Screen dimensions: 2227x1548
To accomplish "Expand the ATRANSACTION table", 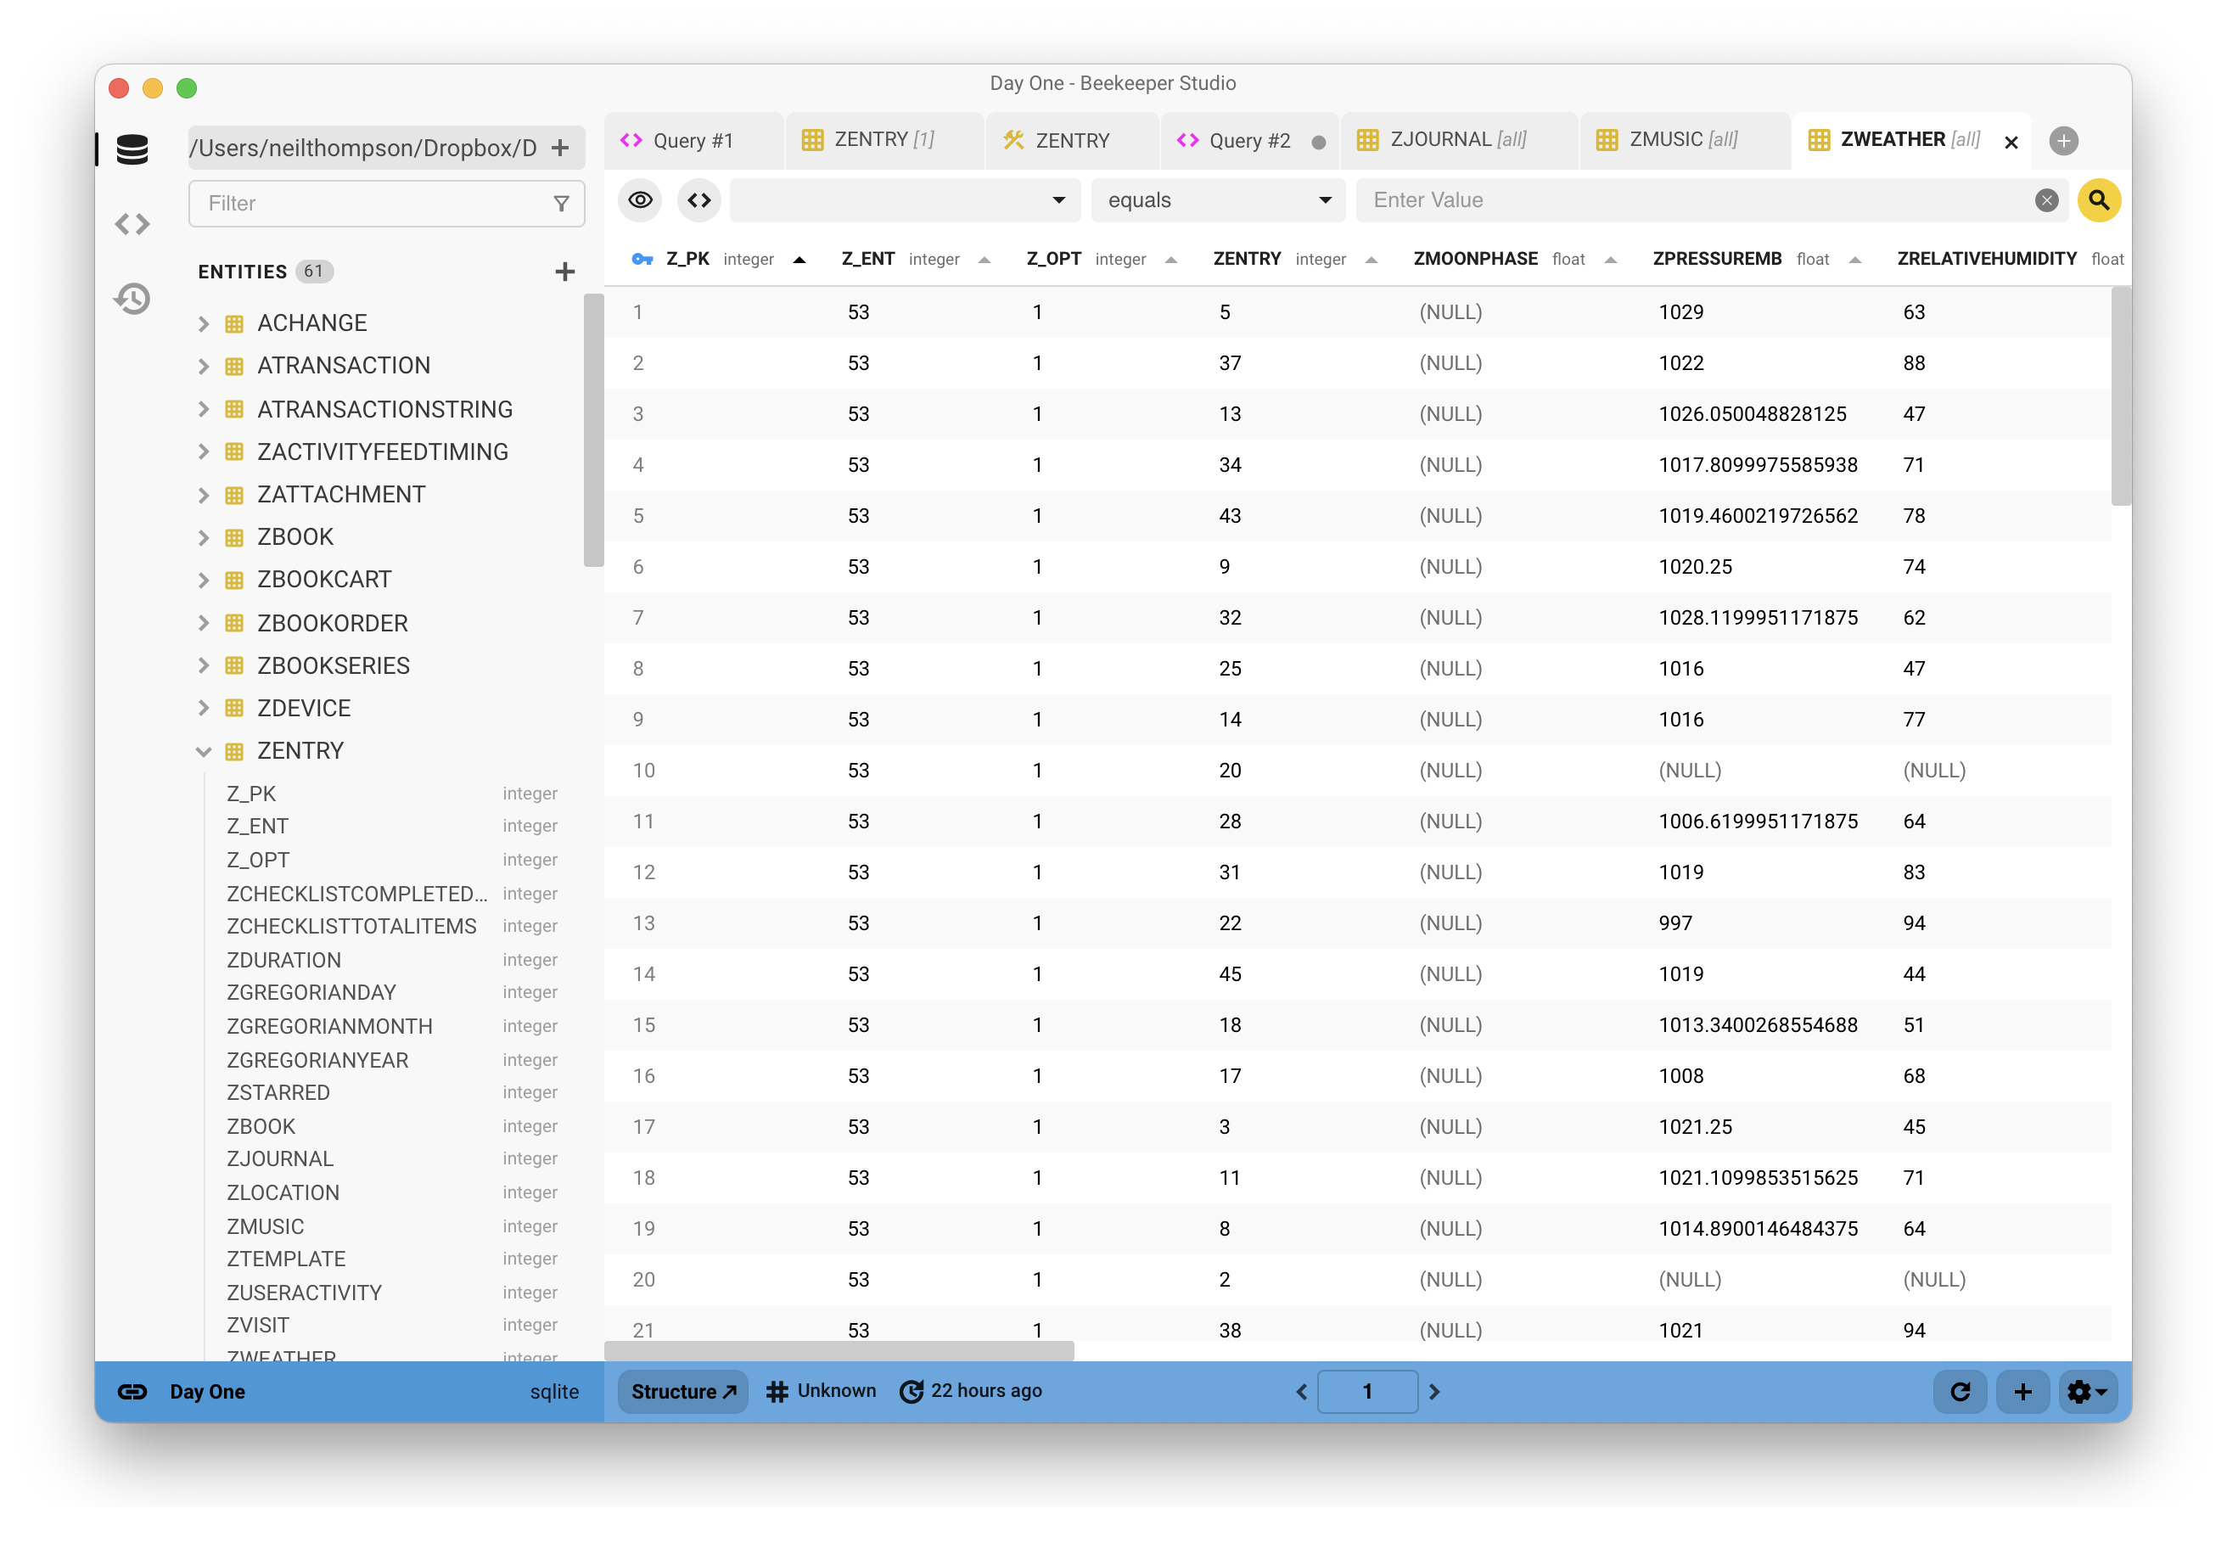I will 204,367.
